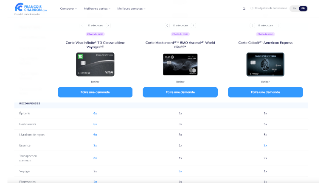Viewport: 326px width, 183px height.
Task: Click the info icon beside Divulgation de l'annonceur
Action: pos(252,8)
